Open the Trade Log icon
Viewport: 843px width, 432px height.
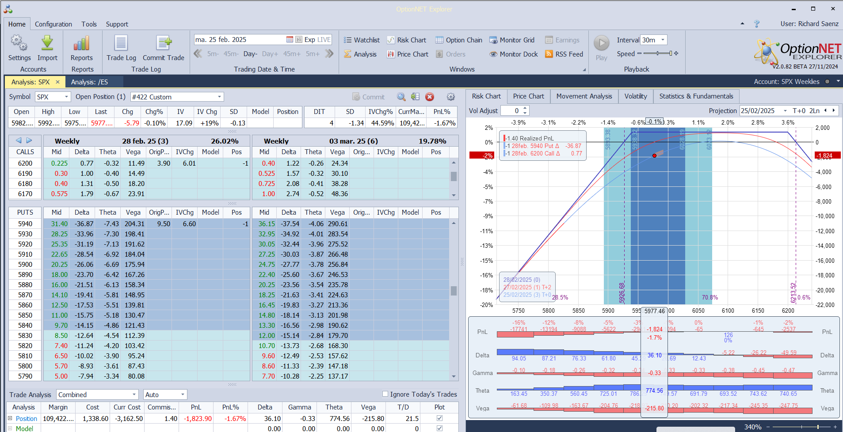(121, 43)
